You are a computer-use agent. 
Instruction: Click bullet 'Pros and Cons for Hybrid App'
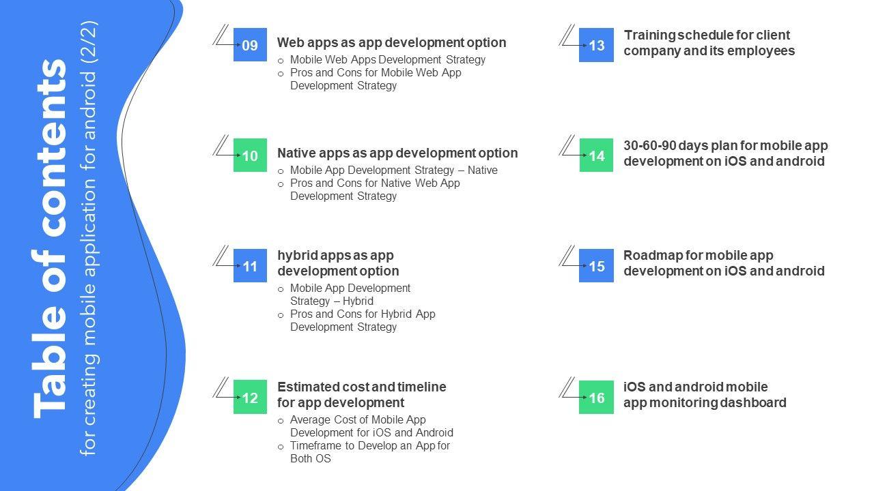363,321
